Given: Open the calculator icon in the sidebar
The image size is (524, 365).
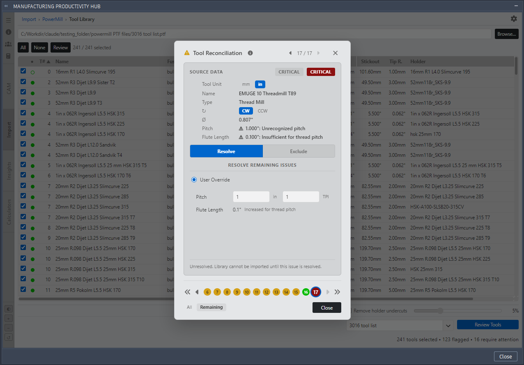Looking at the screenshot, I should [x=8, y=56].
